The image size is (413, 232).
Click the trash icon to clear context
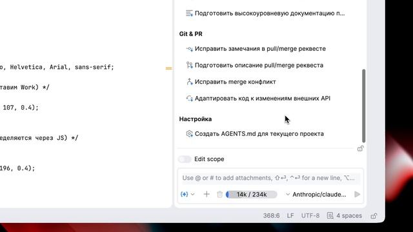point(219,195)
